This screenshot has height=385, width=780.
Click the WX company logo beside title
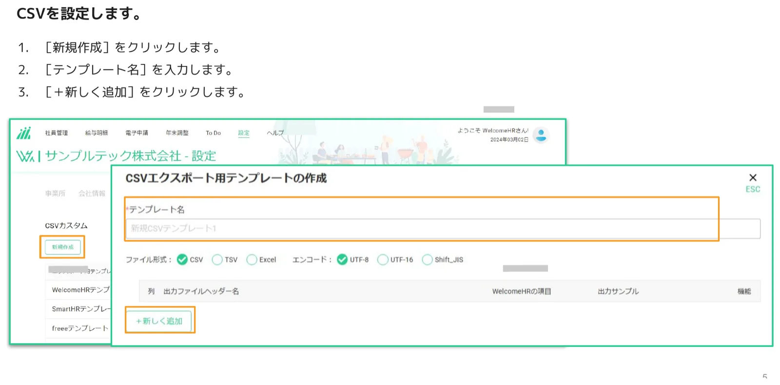coord(25,156)
